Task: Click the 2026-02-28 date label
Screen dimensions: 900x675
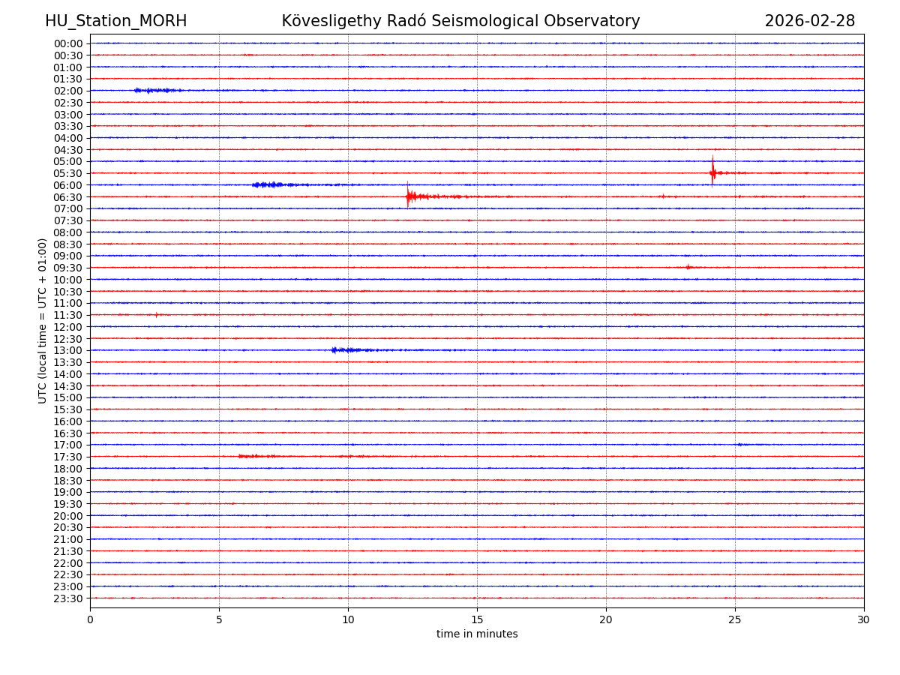Action: click(x=809, y=21)
